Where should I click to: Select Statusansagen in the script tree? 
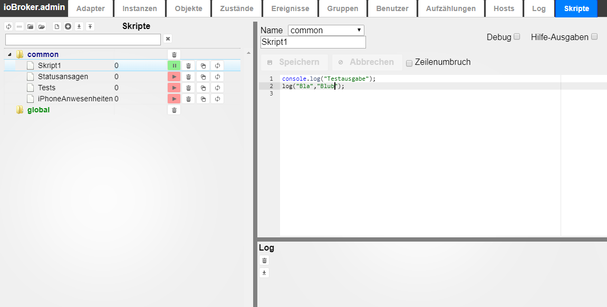pos(63,76)
